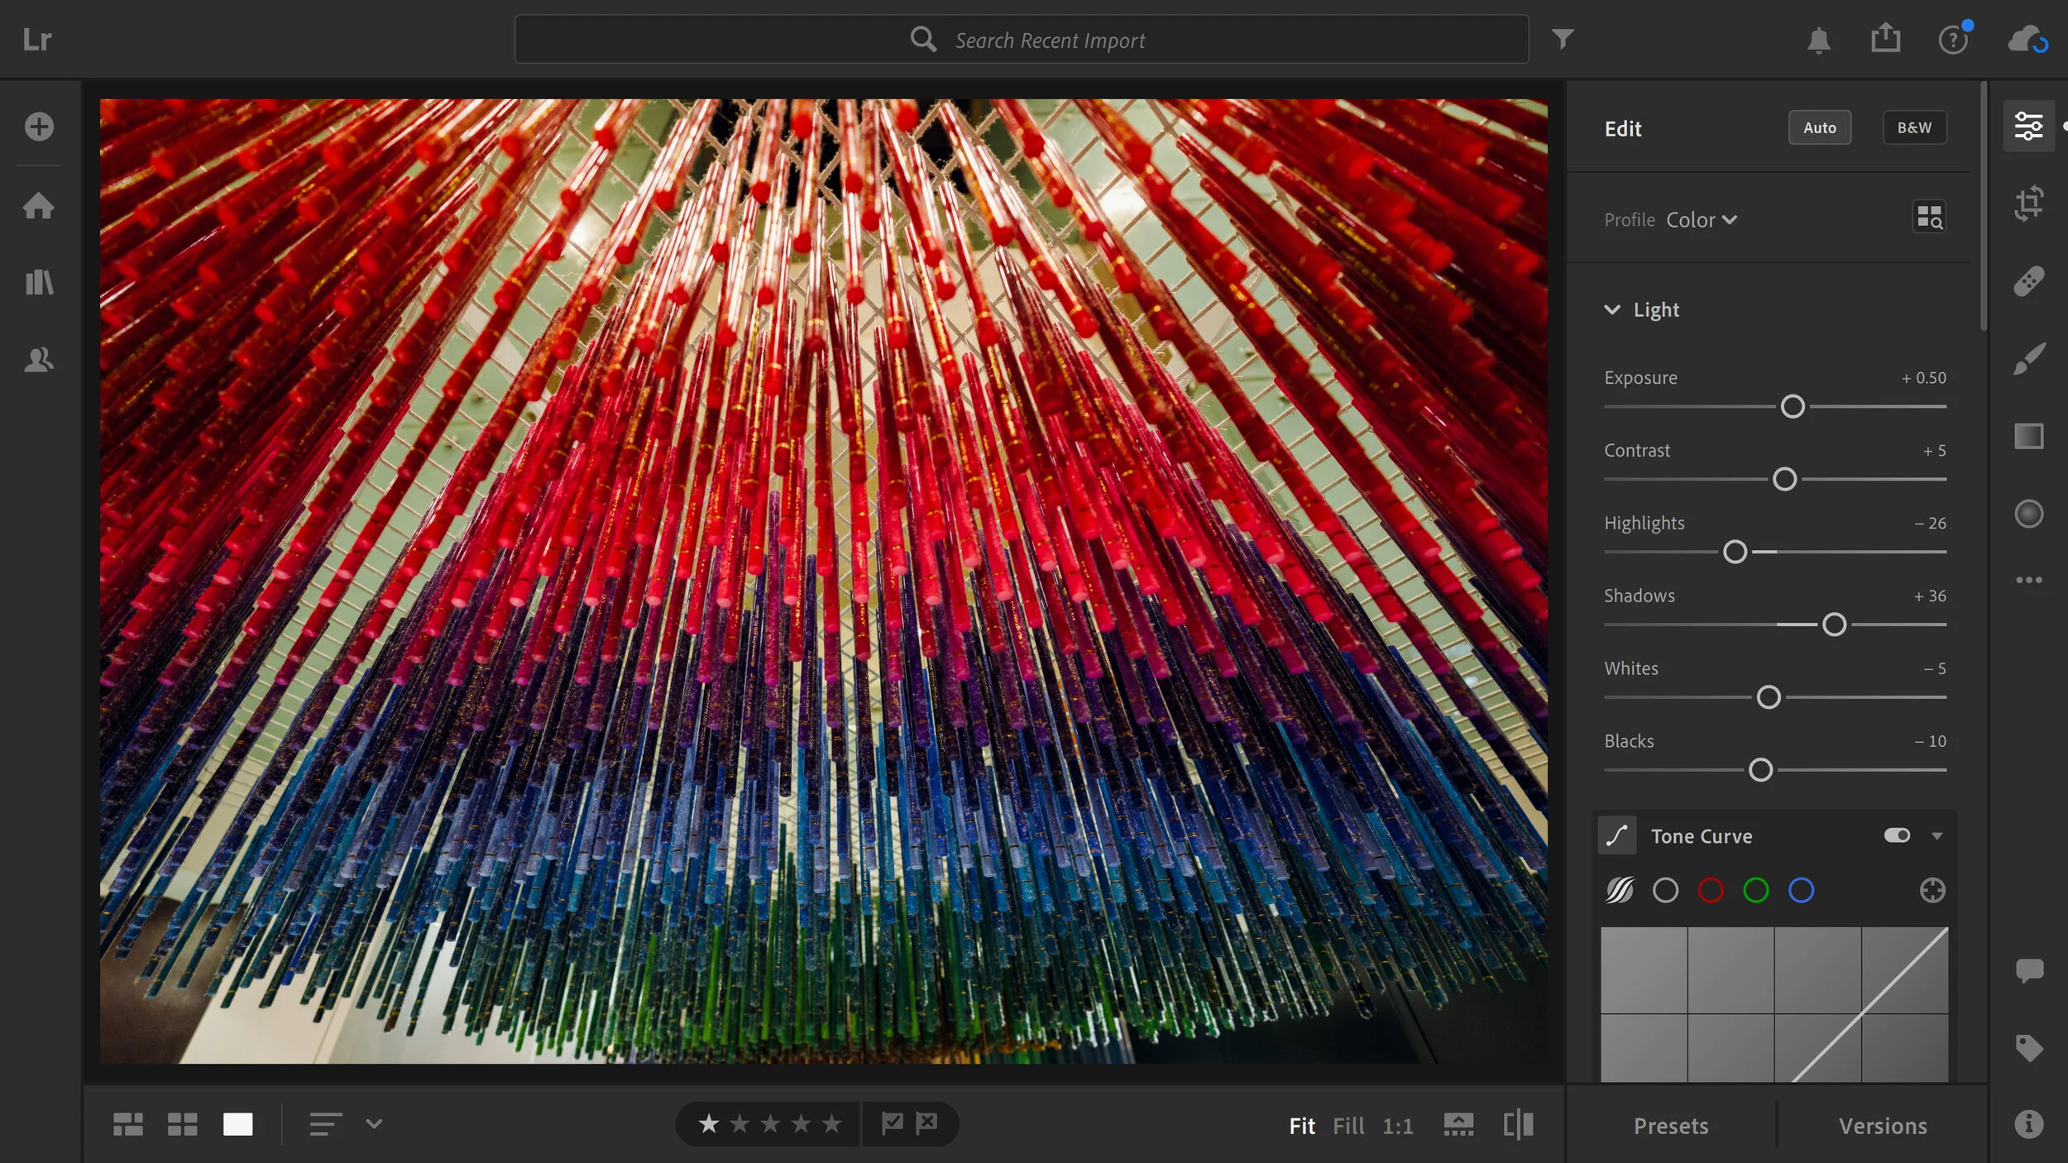
Task: Open the Keywords tag panel
Action: click(2028, 1048)
